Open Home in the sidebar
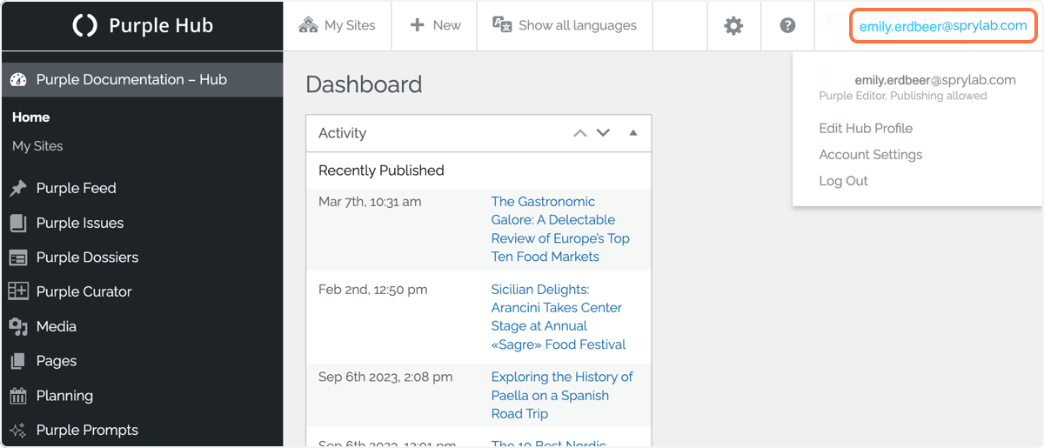This screenshot has width=1044, height=448. tap(31, 117)
